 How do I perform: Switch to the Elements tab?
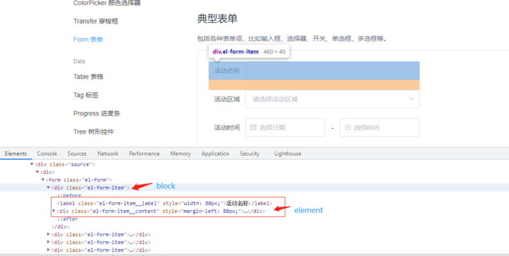click(x=15, y=154)
